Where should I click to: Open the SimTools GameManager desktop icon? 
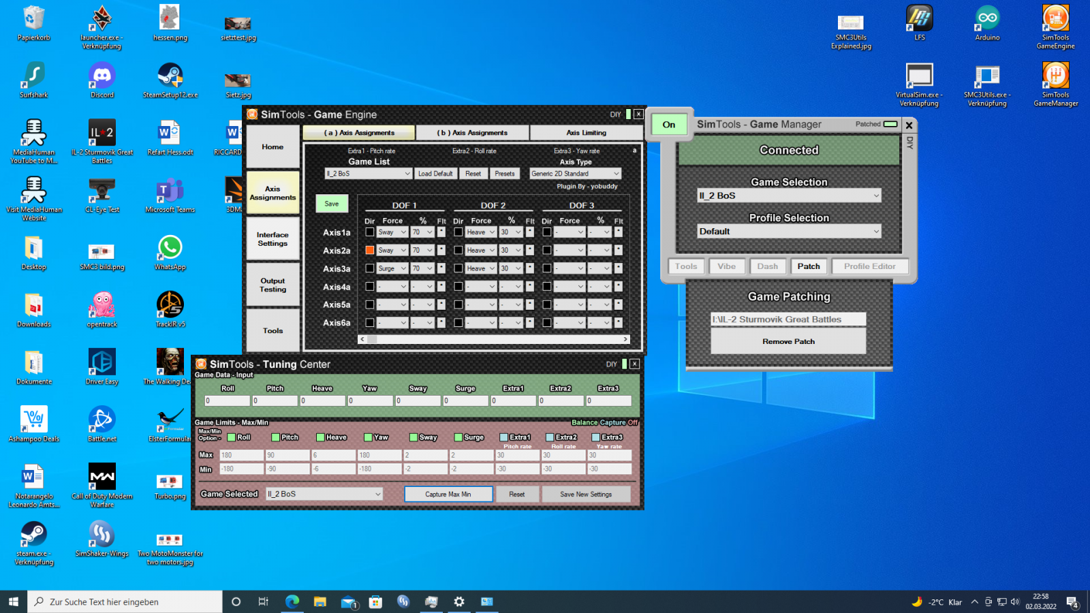(1055, 76)
